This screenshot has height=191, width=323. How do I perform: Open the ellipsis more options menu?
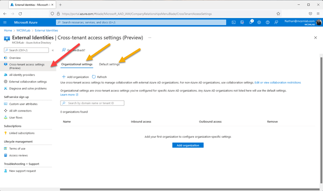pyautogui.click(x=150, y=38)
